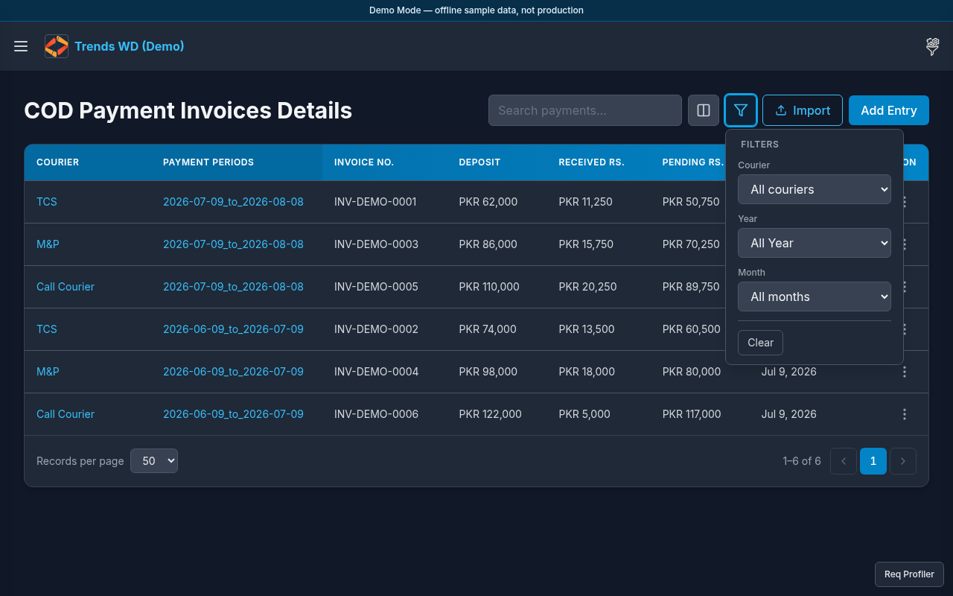This screenshot has width=953, height=596.
Task: Open row actions for INV-DEMO-0004
Action: pos(905,372)
